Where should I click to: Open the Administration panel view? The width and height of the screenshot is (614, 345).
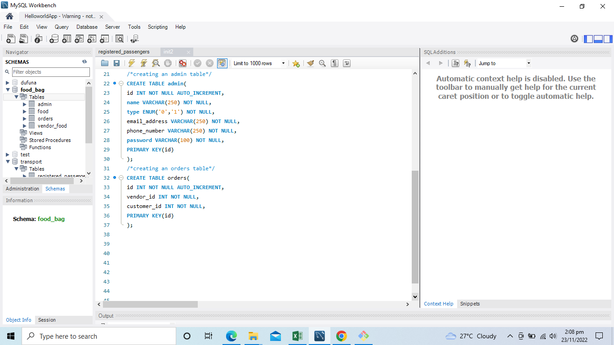click(x=22, y=189)
